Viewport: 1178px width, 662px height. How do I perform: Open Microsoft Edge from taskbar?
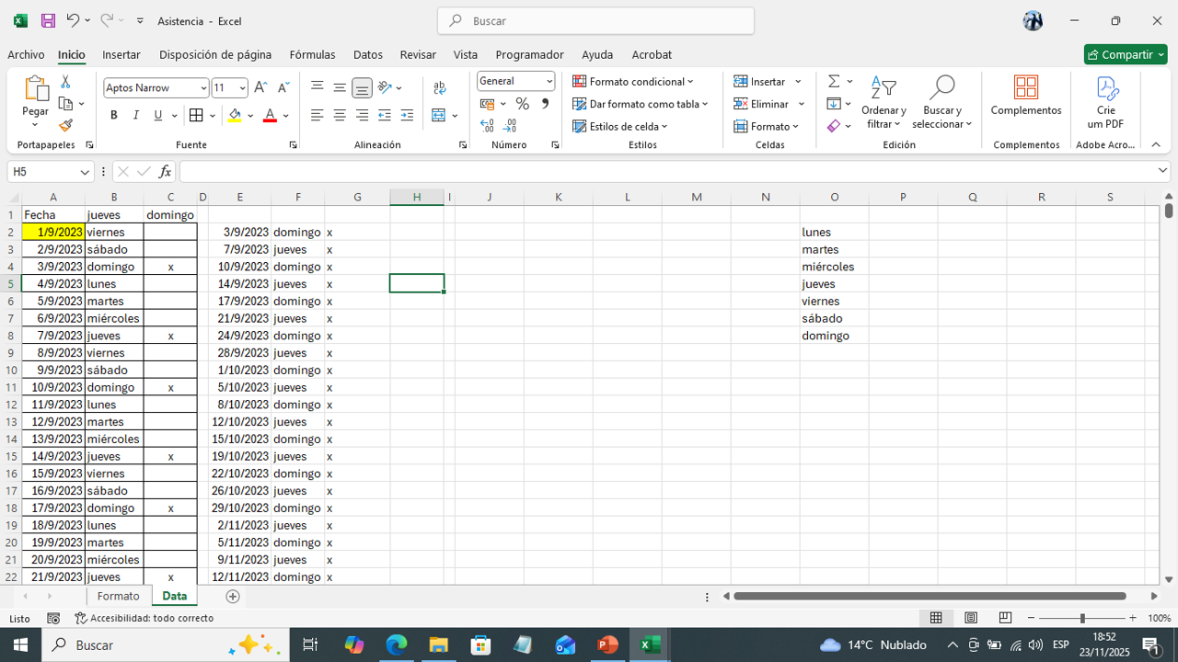[x=396, y=645]
